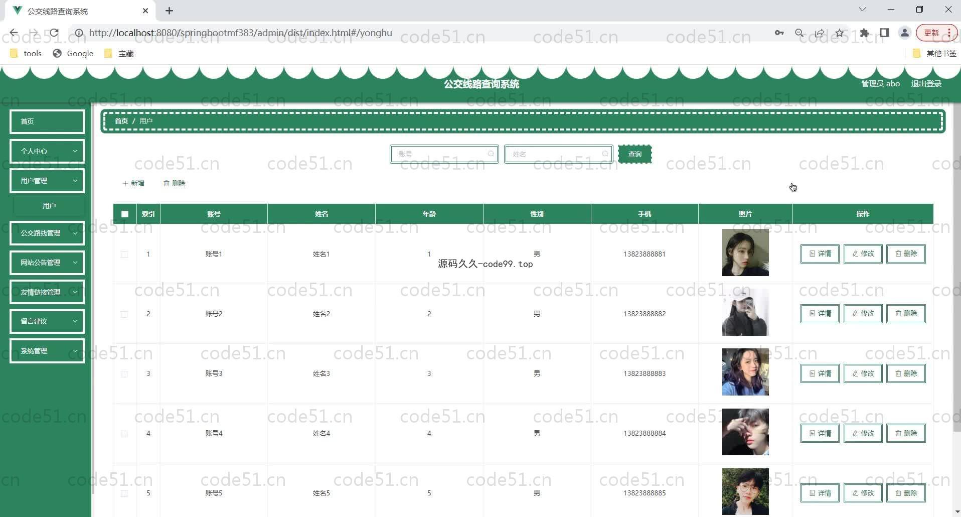
Task: Open 详情 for 账号3
Action: 820,373
